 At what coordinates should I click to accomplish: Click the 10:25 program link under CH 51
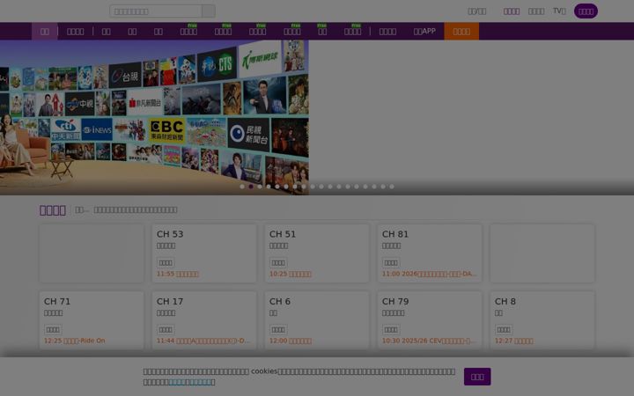[x=291, y=274]
